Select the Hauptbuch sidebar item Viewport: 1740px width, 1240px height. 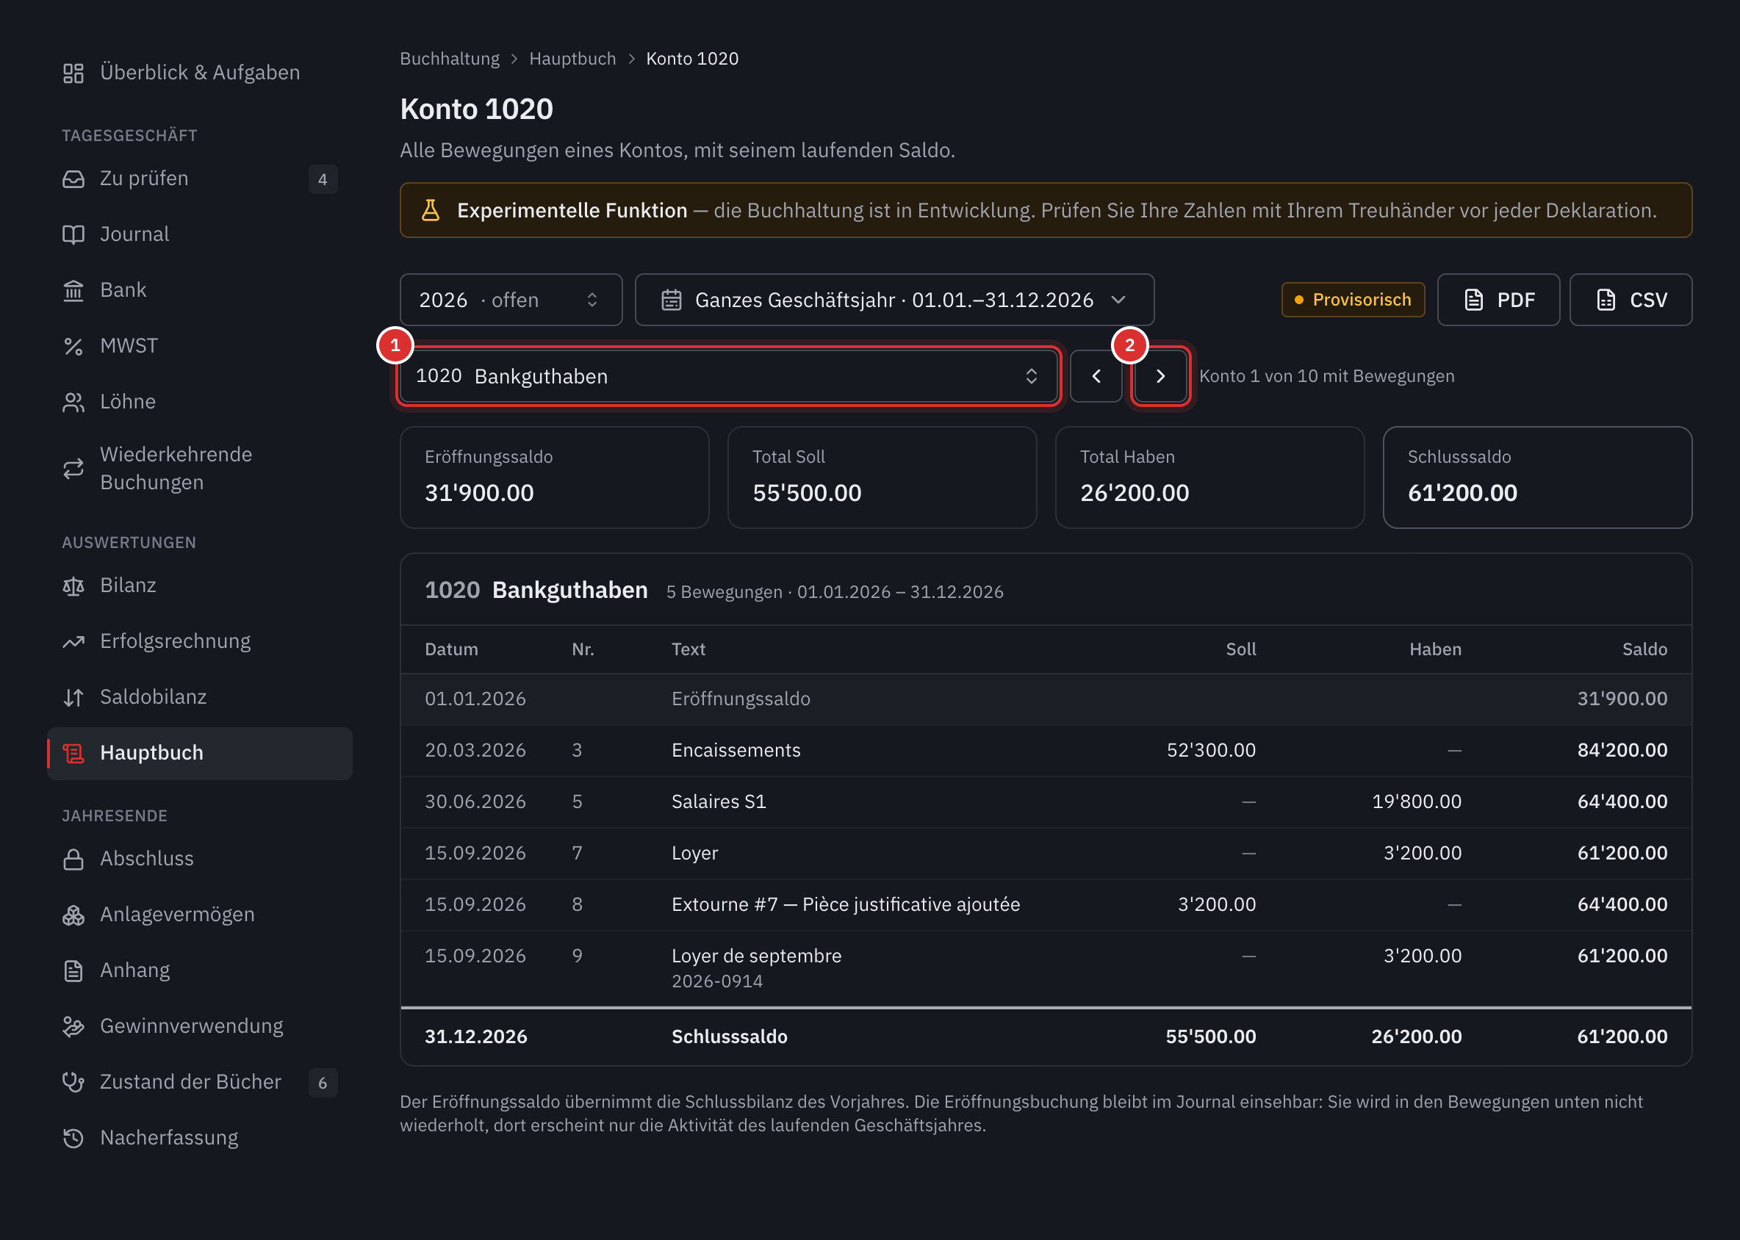pos(200,753)
